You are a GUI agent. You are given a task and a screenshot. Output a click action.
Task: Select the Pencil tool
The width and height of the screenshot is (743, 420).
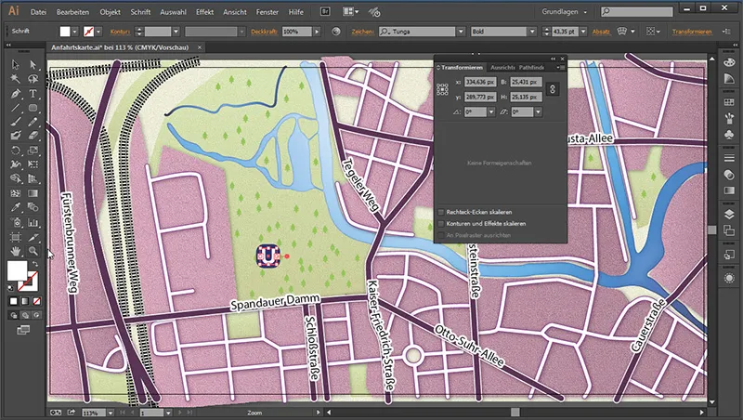pos(33,122)
